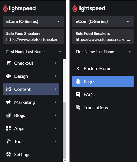Click the left panel Lightspeed flame logo
Image resolution: width=137 pixels, height=162 pixels.
point(5,8)
